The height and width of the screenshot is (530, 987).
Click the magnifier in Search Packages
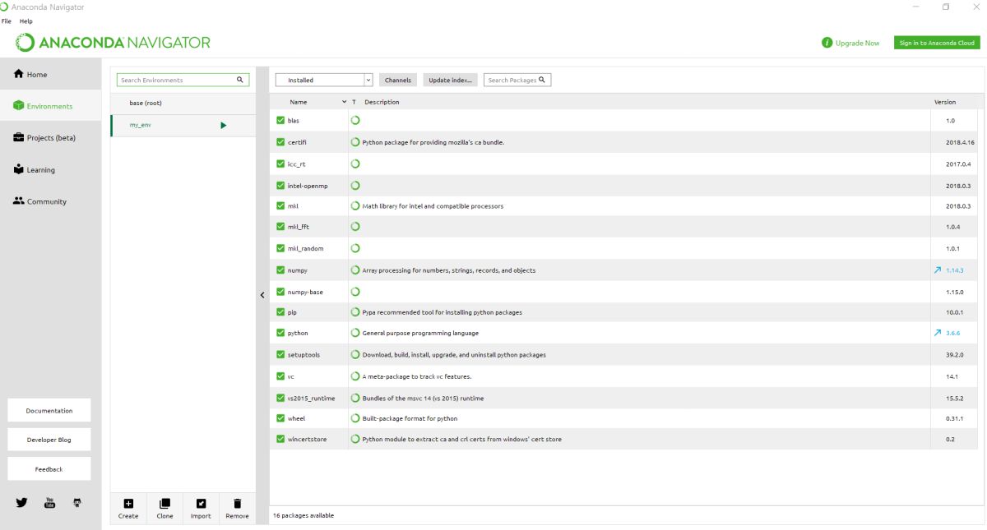(542, 80)
